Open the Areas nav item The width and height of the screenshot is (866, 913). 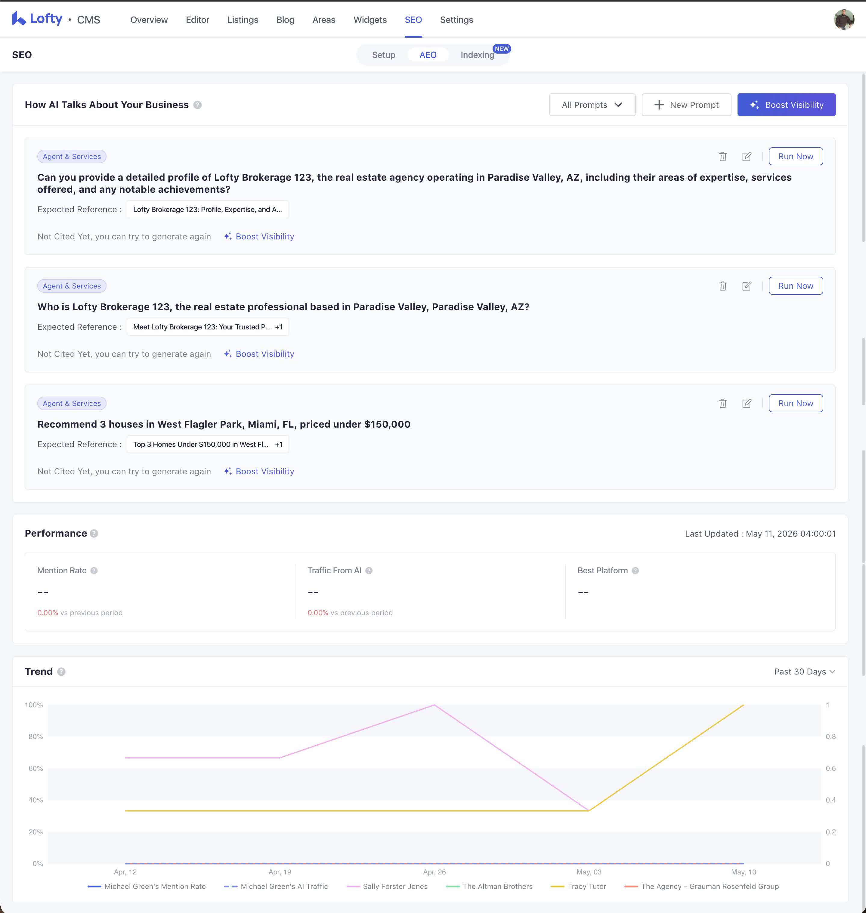coord(323,20)
